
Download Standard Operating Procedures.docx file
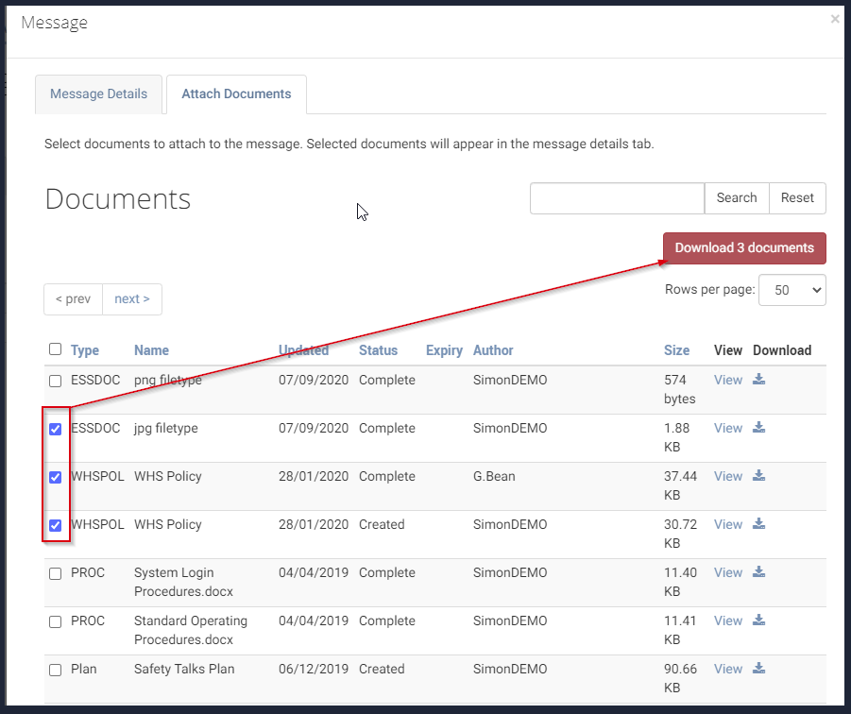758,620
